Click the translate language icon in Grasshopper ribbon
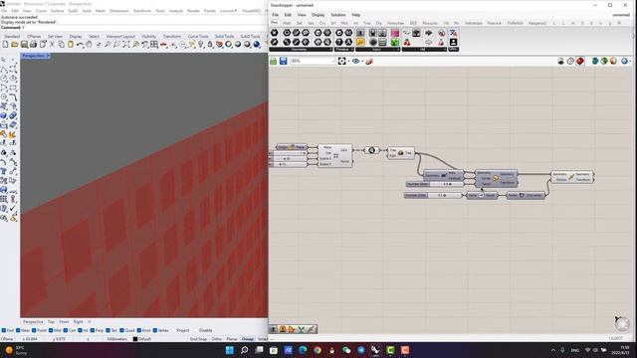637x358 pixels. click(454, 33)
